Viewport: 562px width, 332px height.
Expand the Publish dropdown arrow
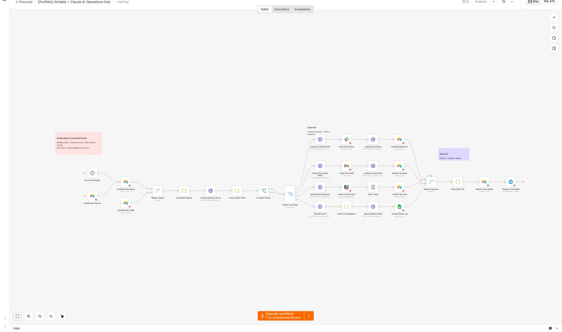click(494, 2)
